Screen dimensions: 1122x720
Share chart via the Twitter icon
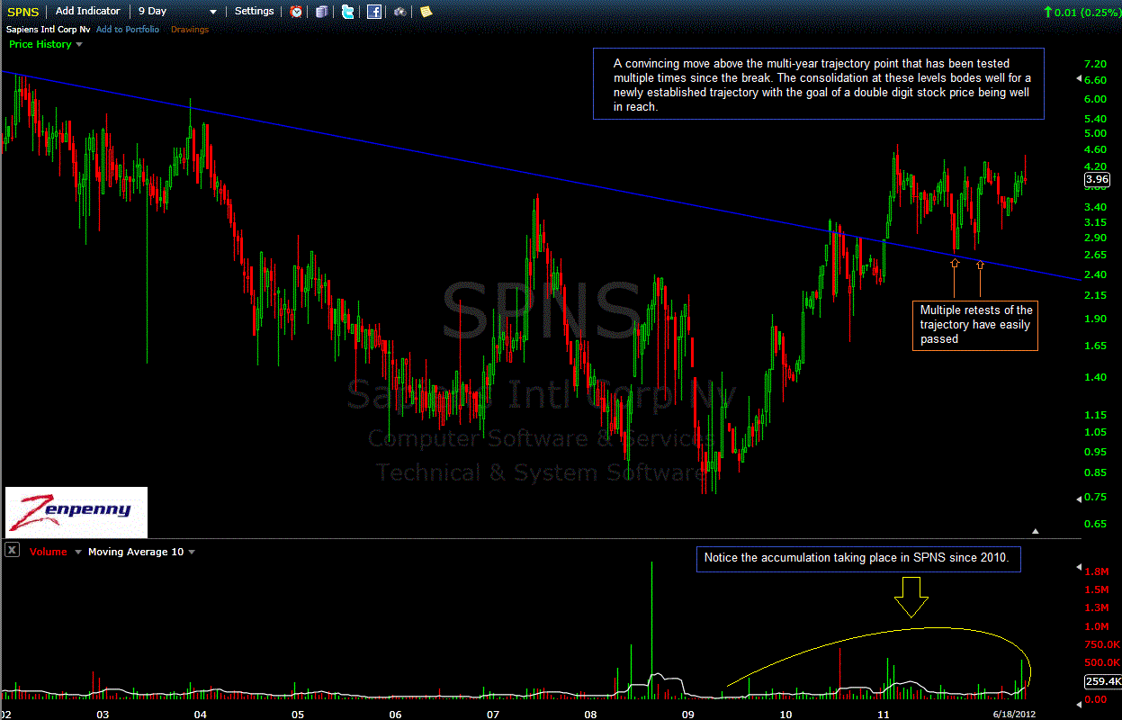347,12
